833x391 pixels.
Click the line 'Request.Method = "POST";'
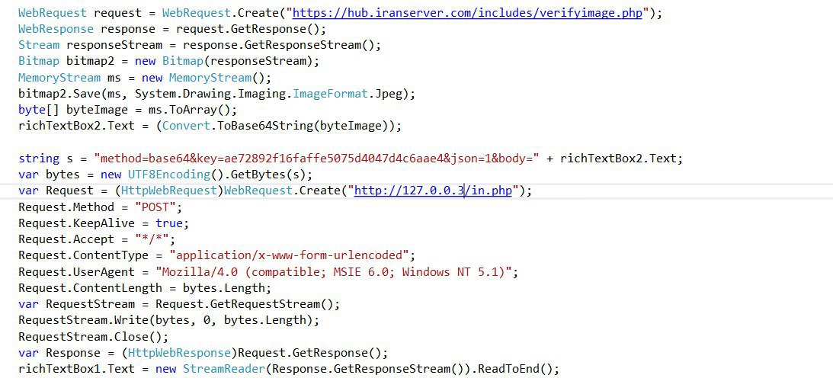[101, 207]
